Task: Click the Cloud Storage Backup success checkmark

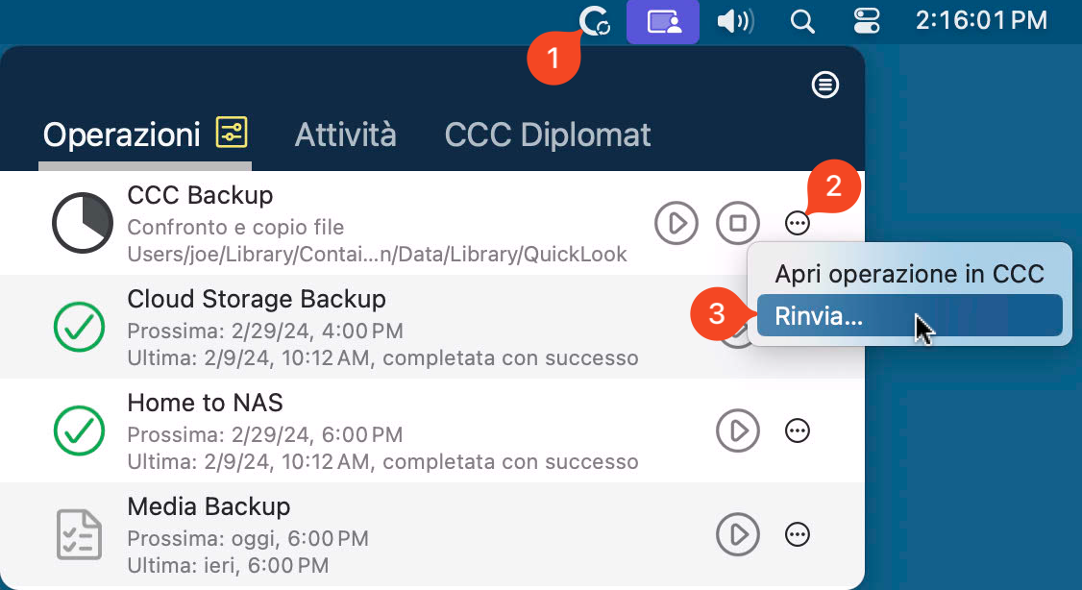Action: pos(80,327)
